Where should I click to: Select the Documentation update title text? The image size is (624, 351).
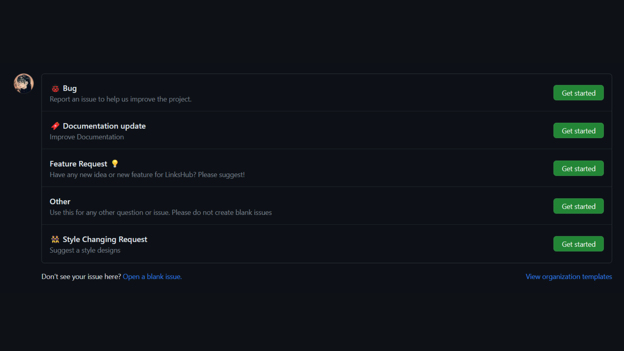pos(104,126)
